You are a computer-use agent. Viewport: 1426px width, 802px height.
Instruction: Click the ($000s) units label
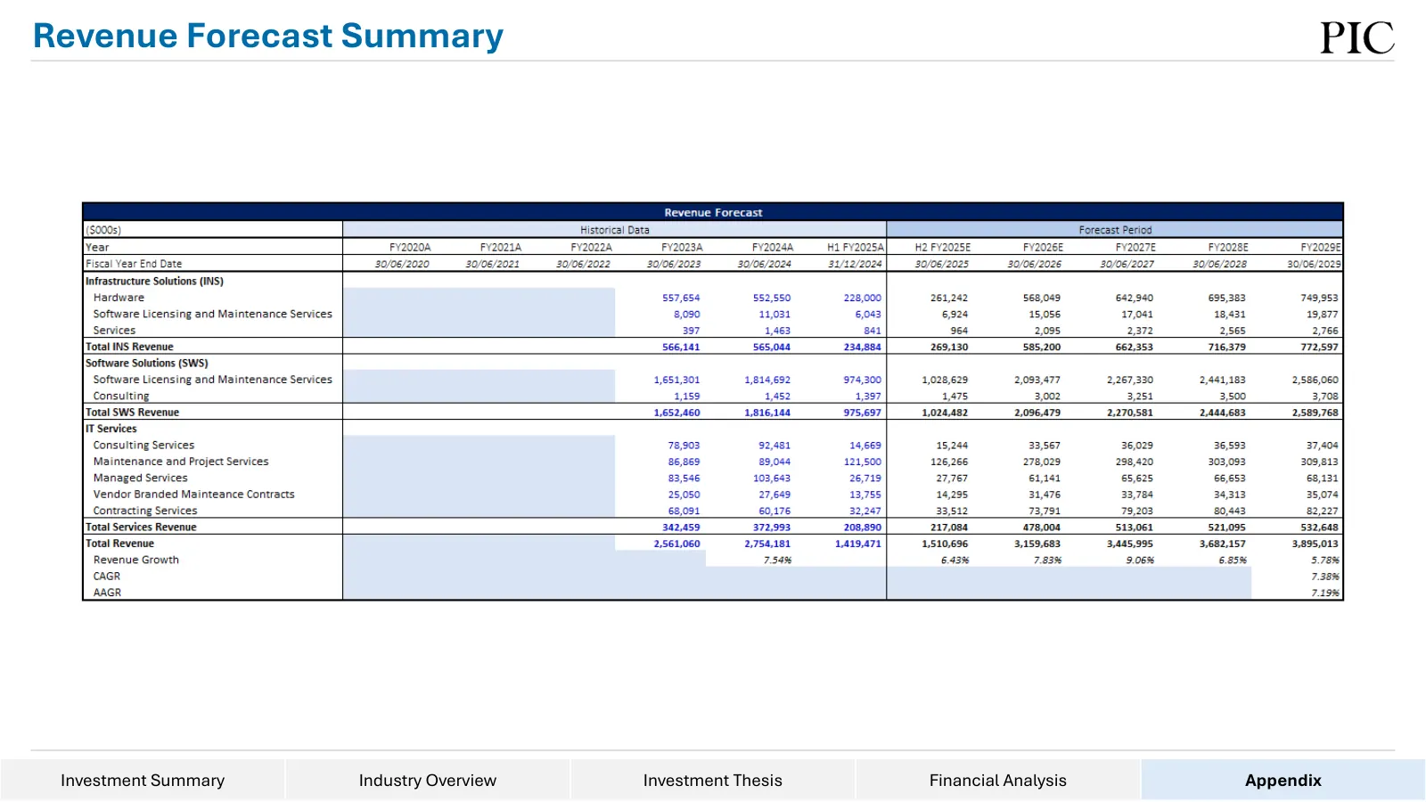[103, 230]
